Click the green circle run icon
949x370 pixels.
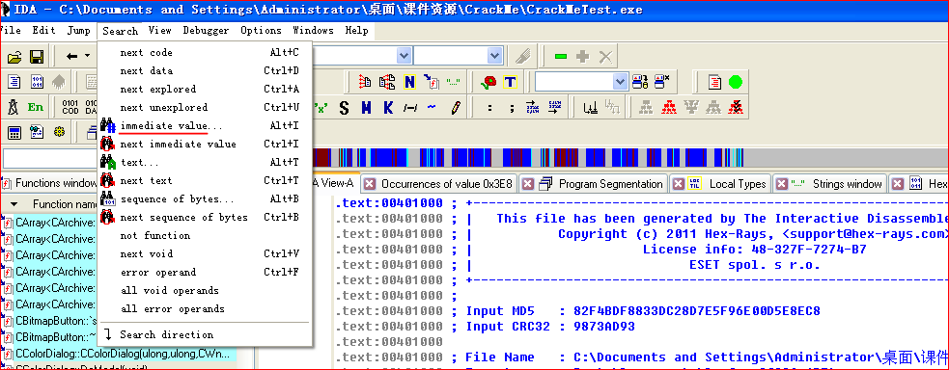point(736,82)
